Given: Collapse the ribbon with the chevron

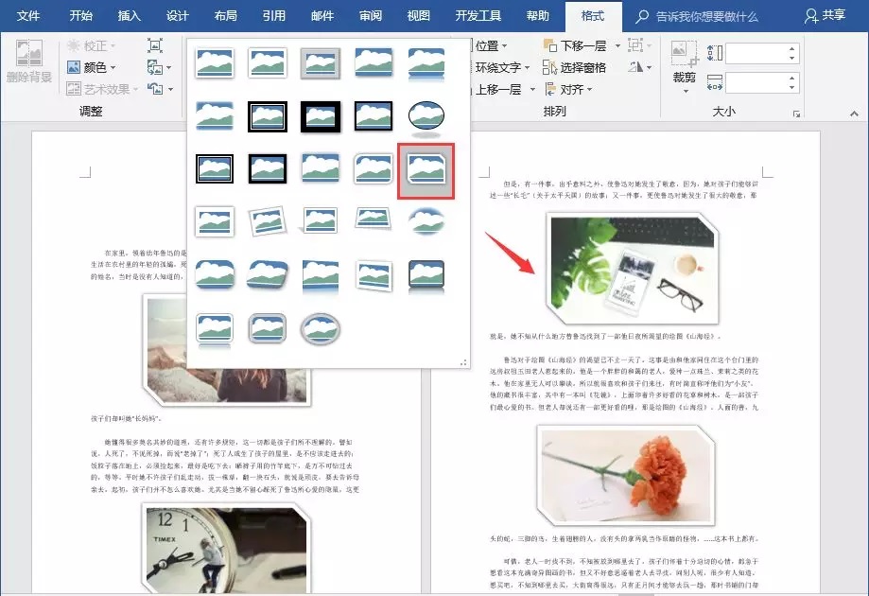Looking at the screenshot, I should tap(854, 114).
